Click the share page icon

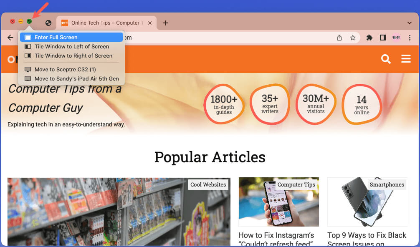tap(339, 38)
